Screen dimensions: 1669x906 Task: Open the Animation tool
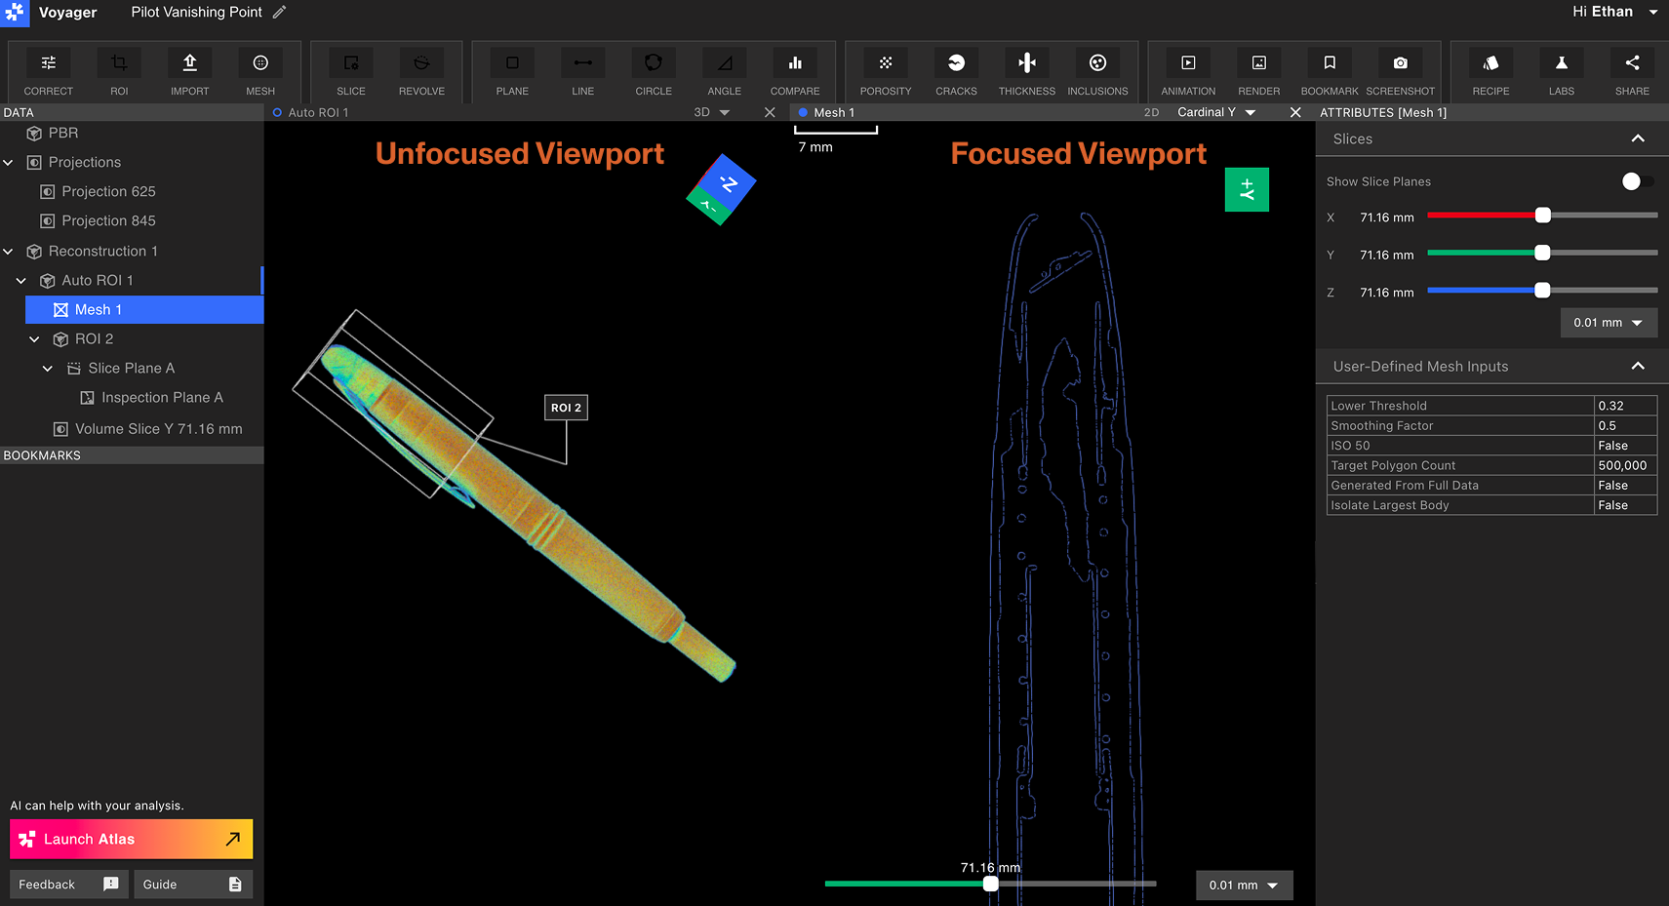(1187, 70)
